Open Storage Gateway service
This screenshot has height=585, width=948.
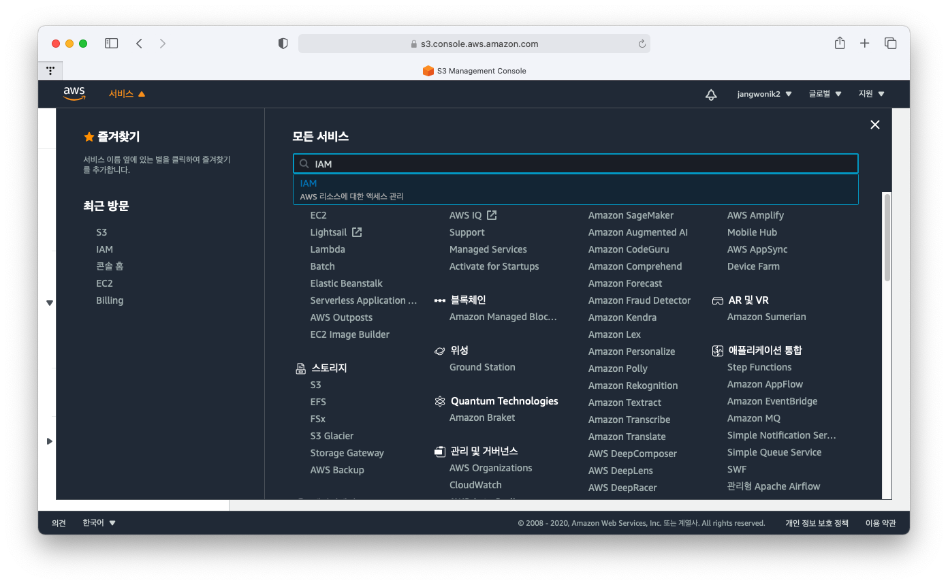(x=347, y=453)
